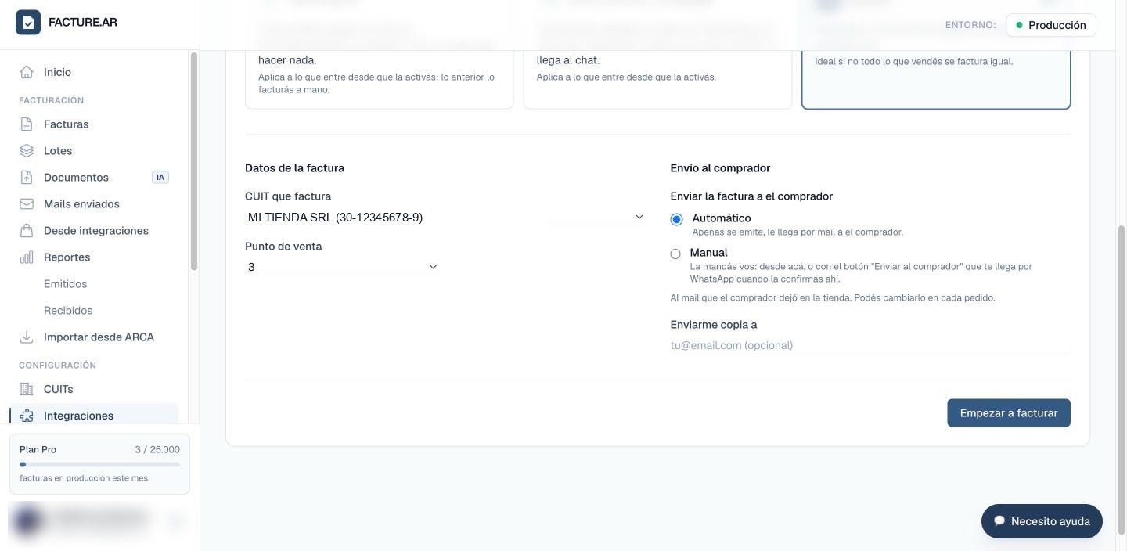Click FACTURE.AR brand name
The image size is (1127, 551).
pos(83,23)
